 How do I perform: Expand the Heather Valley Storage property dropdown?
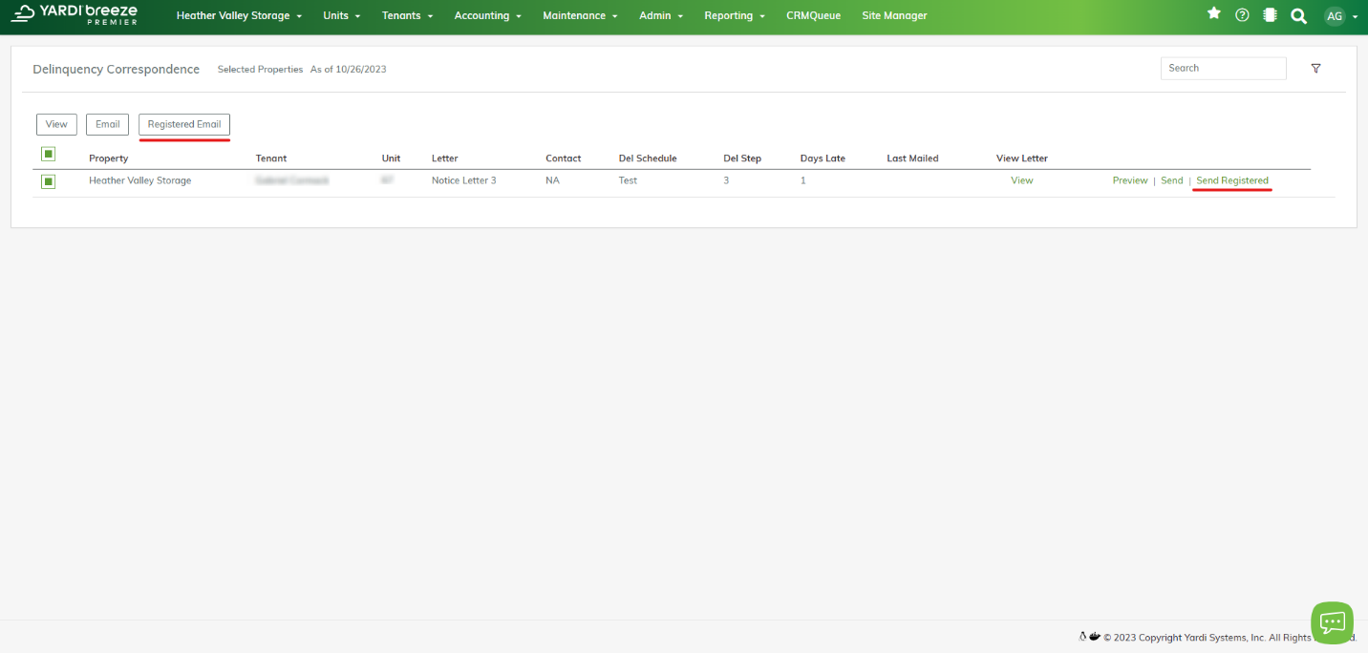pyautogui.click(x=239, y=16)
